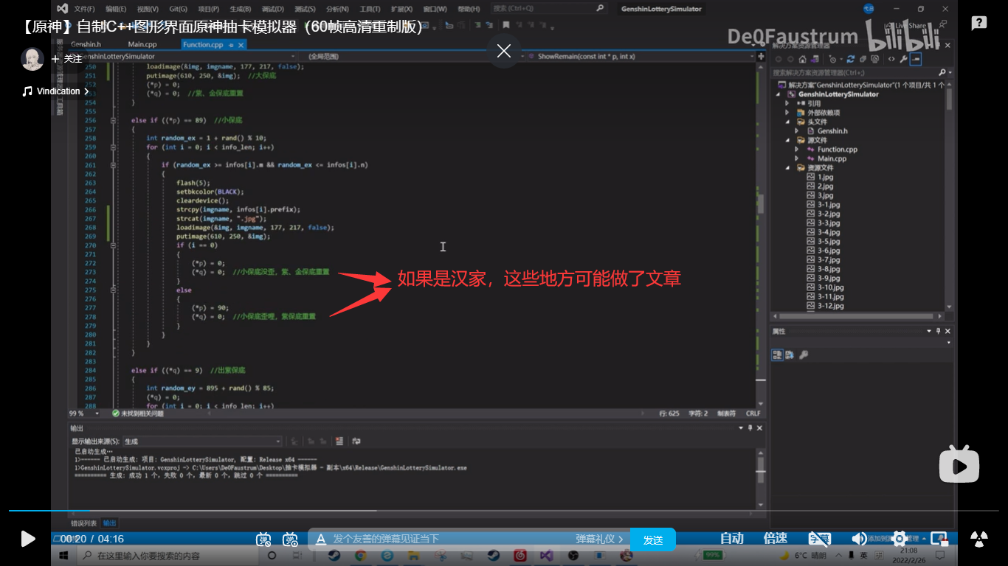Open the 倍速 playback speed menu
The image size is (1008, 566).
point(776,539)
